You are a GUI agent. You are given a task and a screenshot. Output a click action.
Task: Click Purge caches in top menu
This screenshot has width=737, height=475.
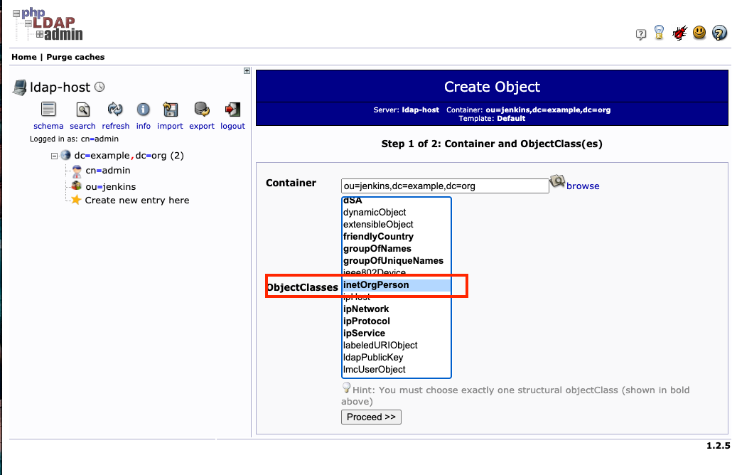[75, 57]
